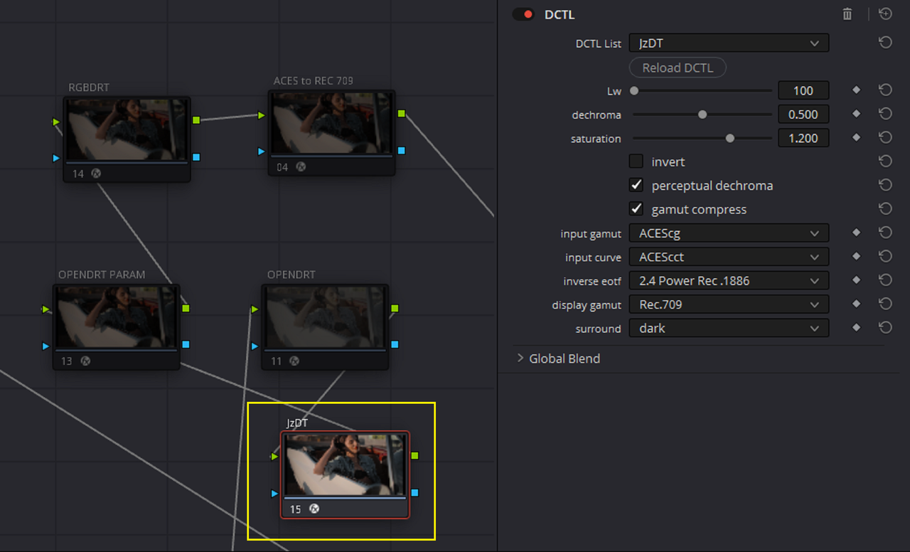Reset the dechroma parameter
Image resolution: width=910 pixels, height=552 pixels.
pyautogui.click(x=885, y=114)
